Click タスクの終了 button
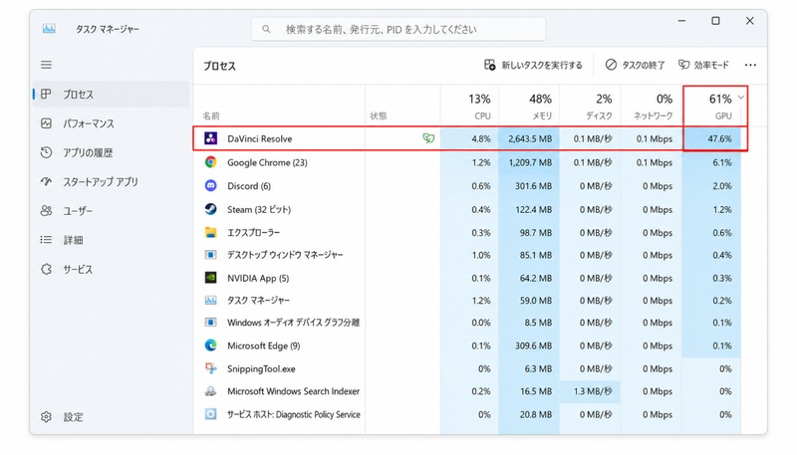Viewport: 797px width, 455px height. click(x=635, y=65)
